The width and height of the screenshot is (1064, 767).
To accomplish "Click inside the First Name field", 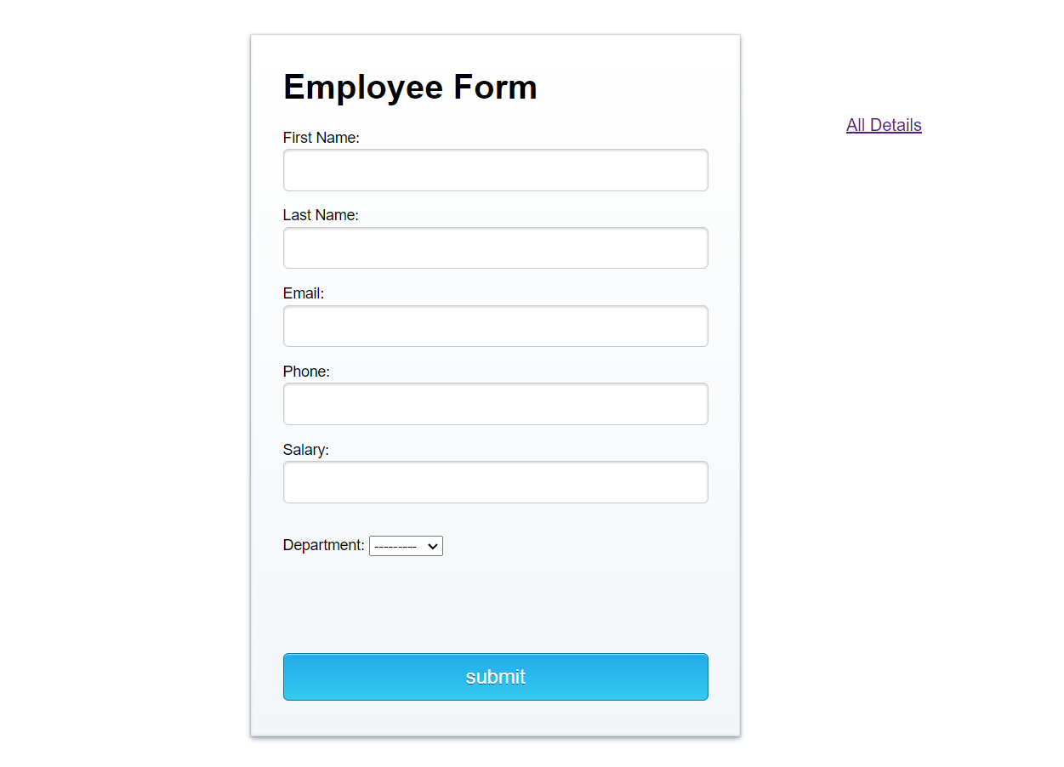I will click(x=495, y=170).
